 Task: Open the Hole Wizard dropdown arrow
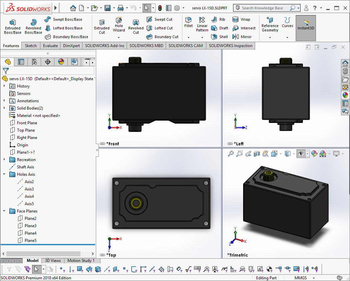pos(119,37)
